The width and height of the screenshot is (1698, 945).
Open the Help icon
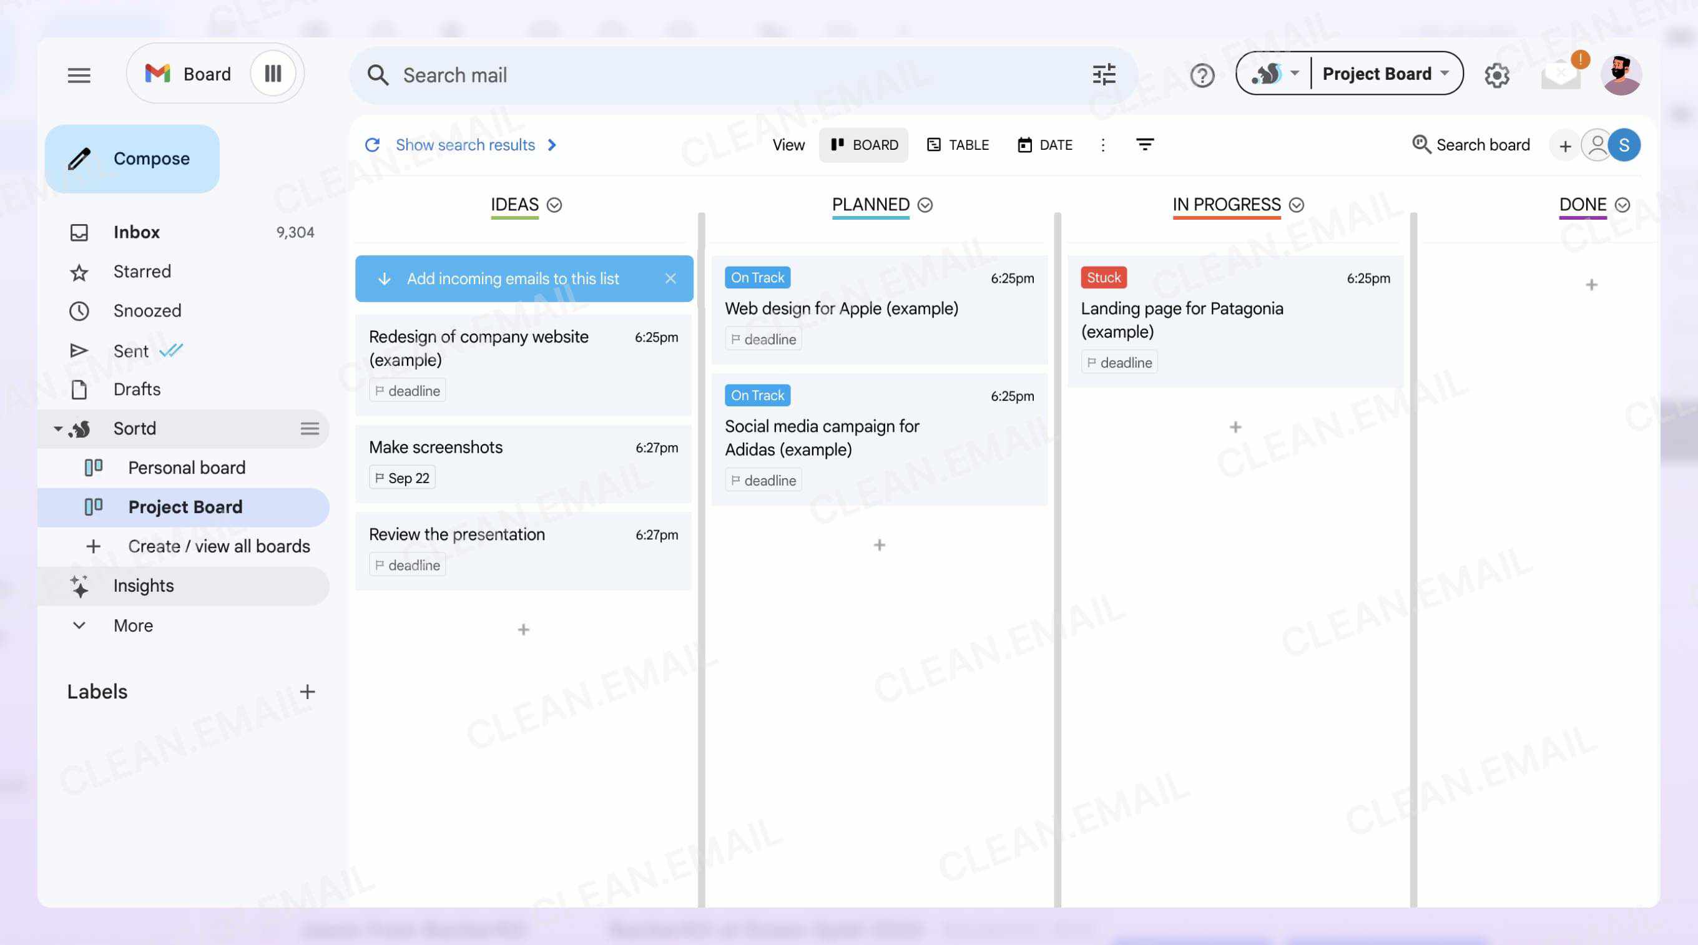1202,74
